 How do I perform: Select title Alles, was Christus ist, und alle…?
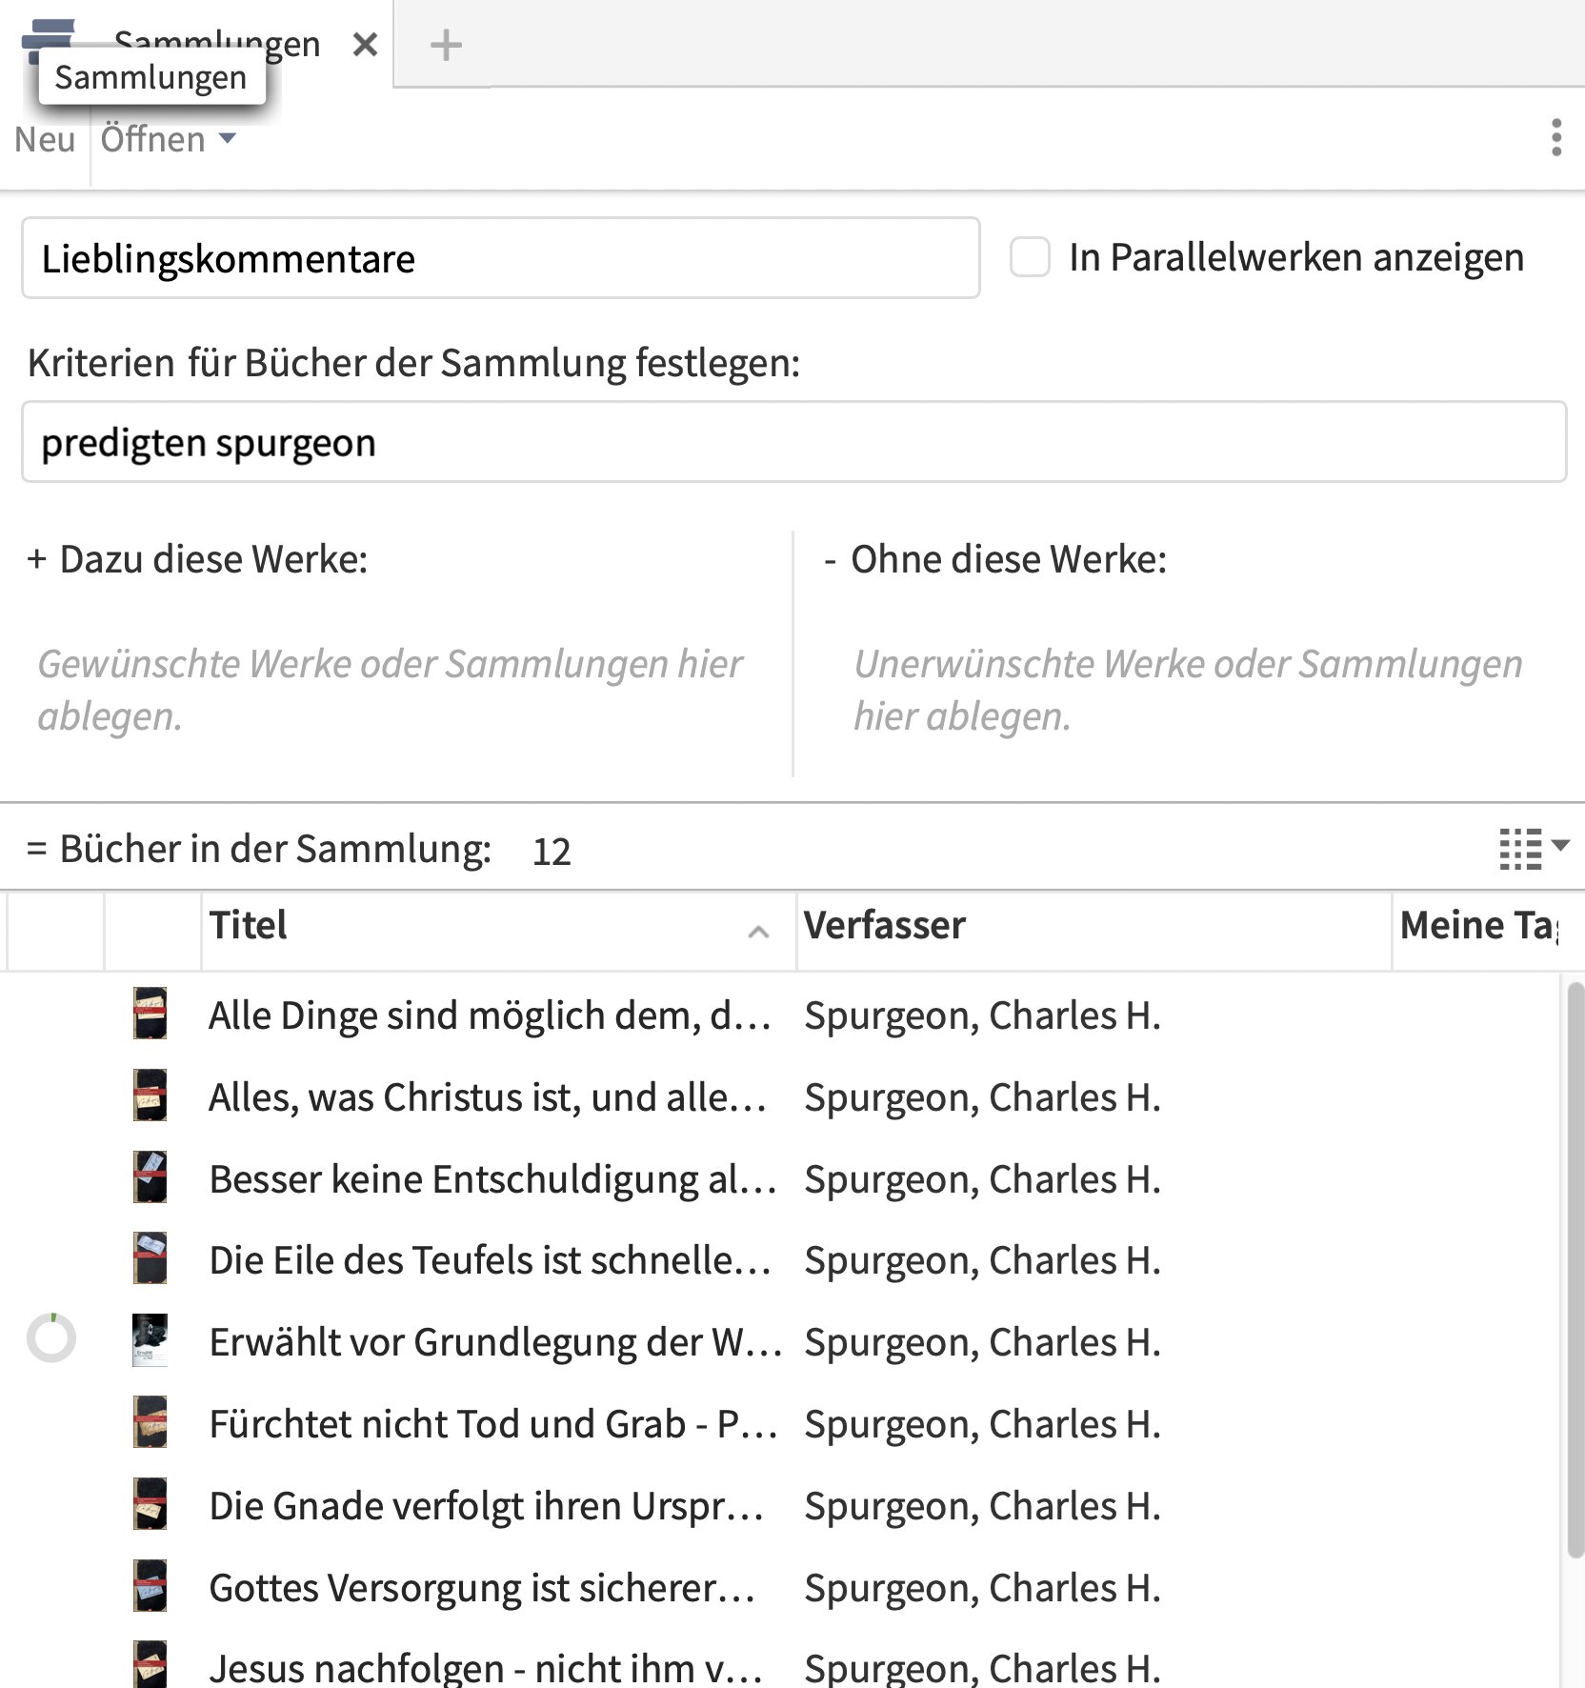488,1097
